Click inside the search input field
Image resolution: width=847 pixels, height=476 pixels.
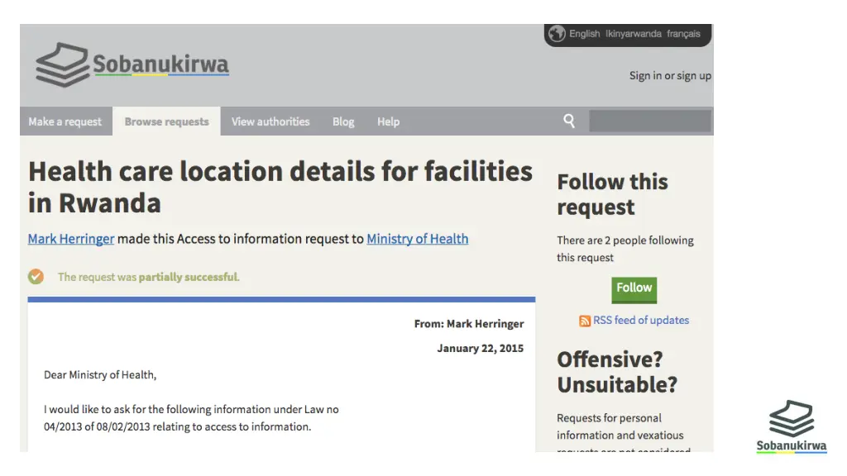650,121
